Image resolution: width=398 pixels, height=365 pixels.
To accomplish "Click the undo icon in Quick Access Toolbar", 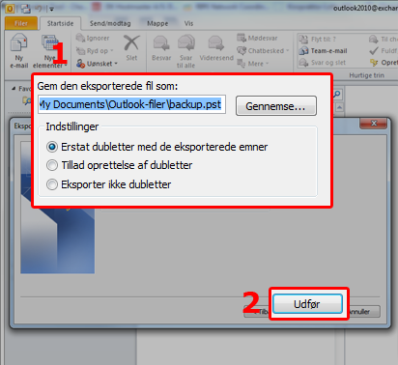I will (x=39, y=9).
